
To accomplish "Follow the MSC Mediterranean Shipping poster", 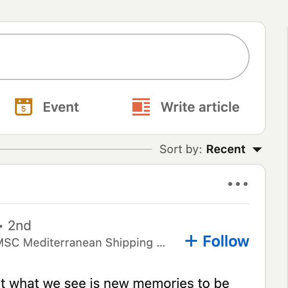I will pyautogui.click(x=217, y=241).
